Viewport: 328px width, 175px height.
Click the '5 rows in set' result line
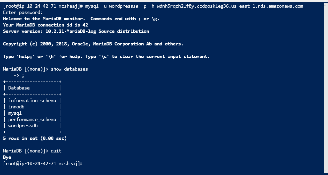[35, 138]
